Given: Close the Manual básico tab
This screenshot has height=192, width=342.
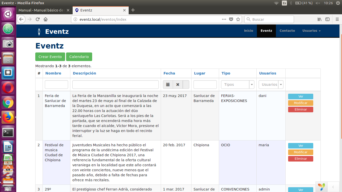Looking at the screenshot, I should [x=68, y=10].
